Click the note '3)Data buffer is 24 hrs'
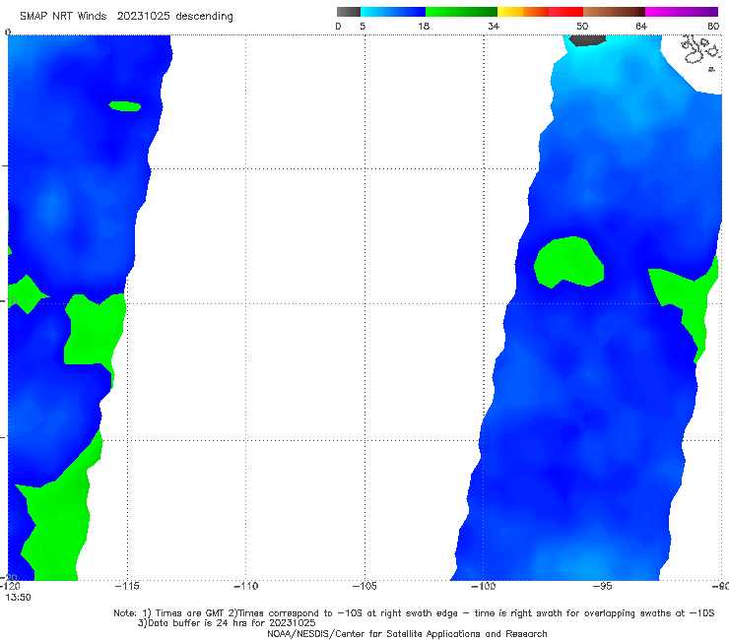 point(227,623)
